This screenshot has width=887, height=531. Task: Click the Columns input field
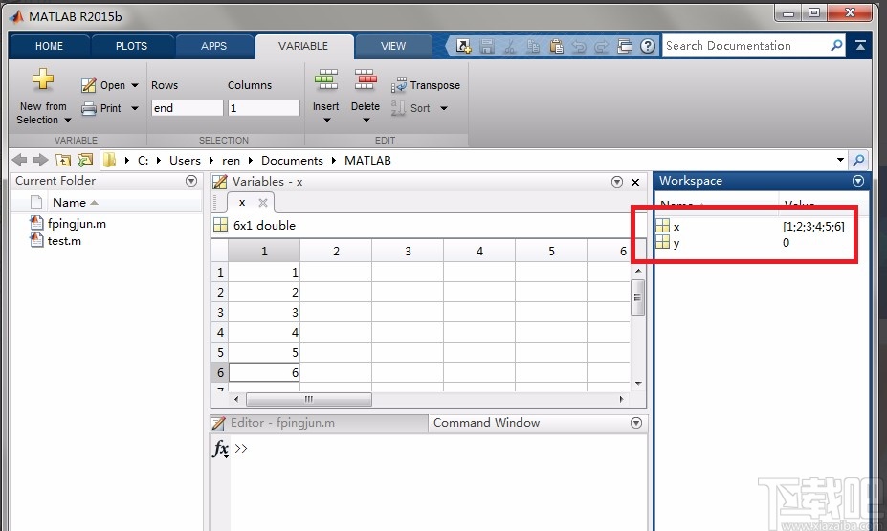[x=264, y=108]
